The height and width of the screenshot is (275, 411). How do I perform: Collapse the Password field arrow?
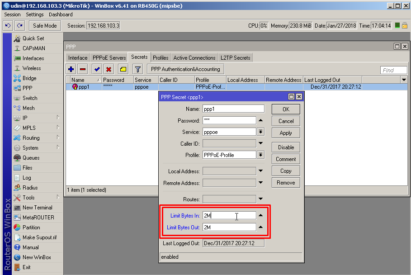(x=260, y=120)
